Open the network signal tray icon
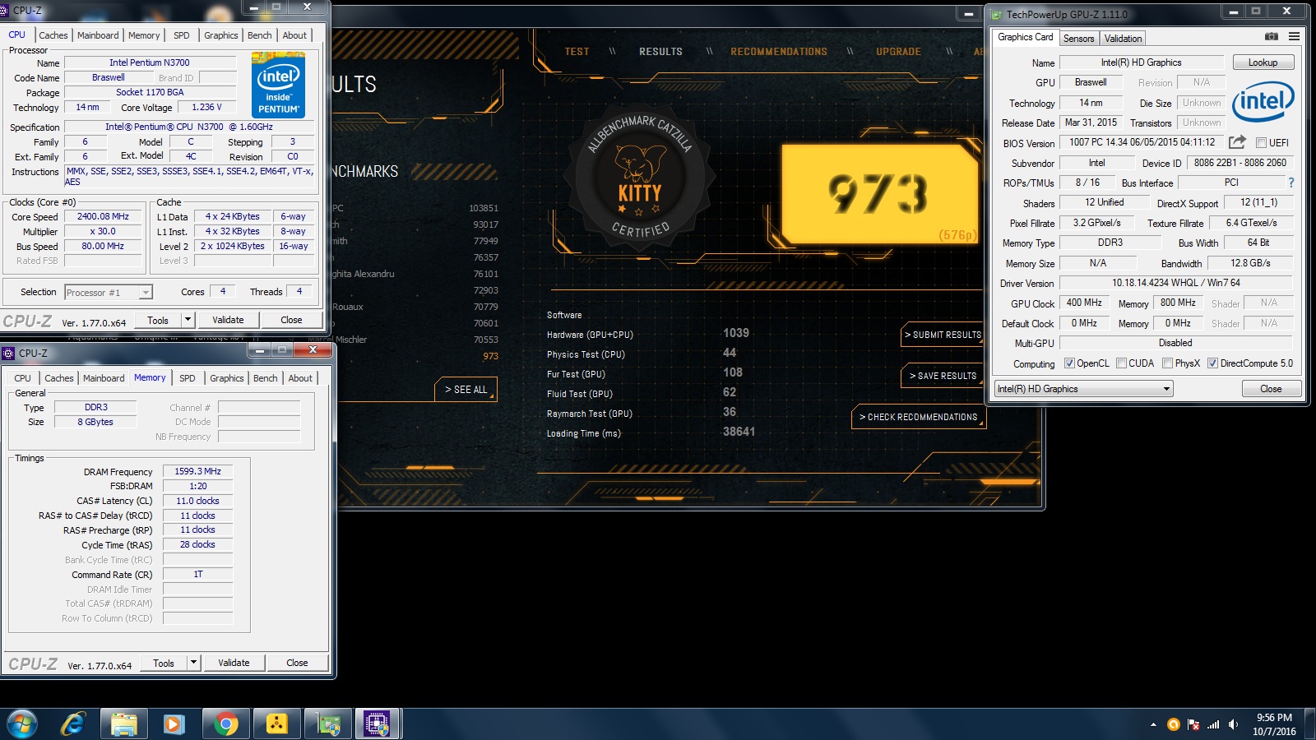This screenshot has height=740, width=1316. [x=1213, y=724]
